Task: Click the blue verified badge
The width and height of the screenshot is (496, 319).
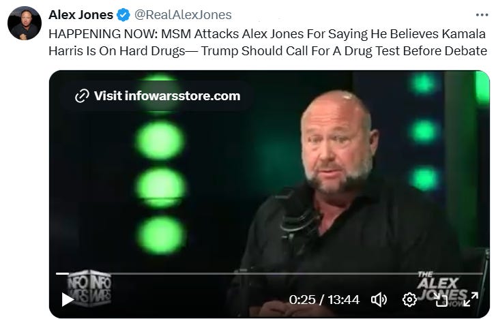Action: coord(123,15)
